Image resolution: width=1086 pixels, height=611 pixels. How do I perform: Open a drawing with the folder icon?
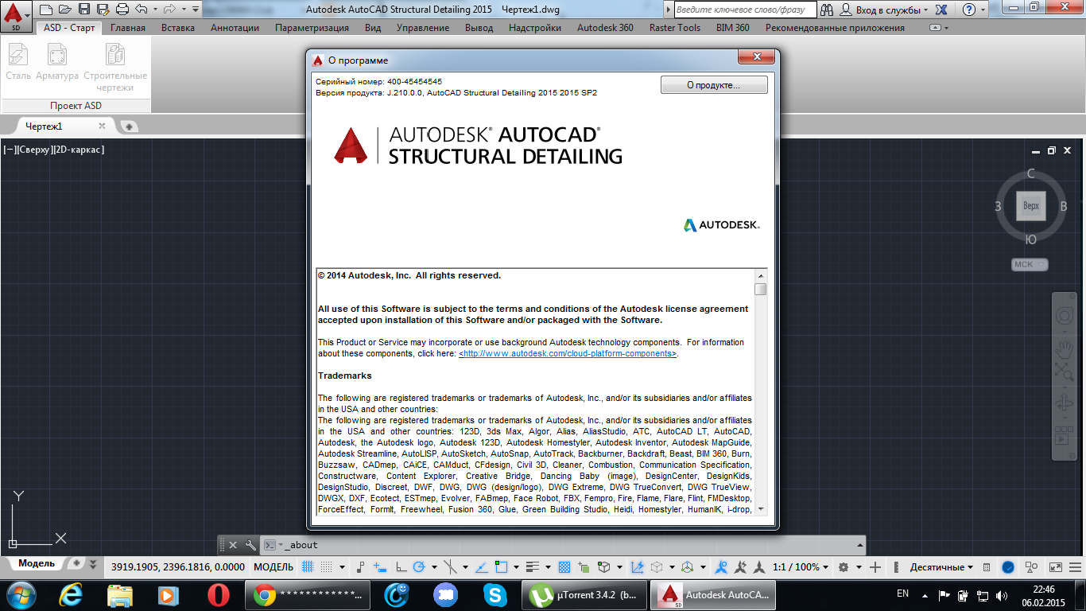[x=65, y=10]
